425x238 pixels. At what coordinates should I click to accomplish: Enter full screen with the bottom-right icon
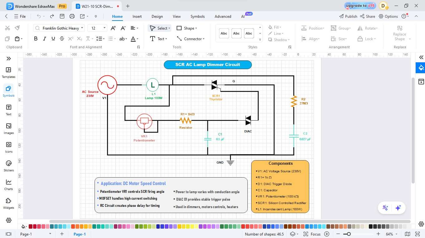[x=418, y=234]
